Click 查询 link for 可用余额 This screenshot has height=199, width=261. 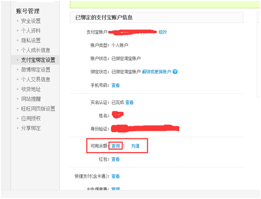point(116,146)
